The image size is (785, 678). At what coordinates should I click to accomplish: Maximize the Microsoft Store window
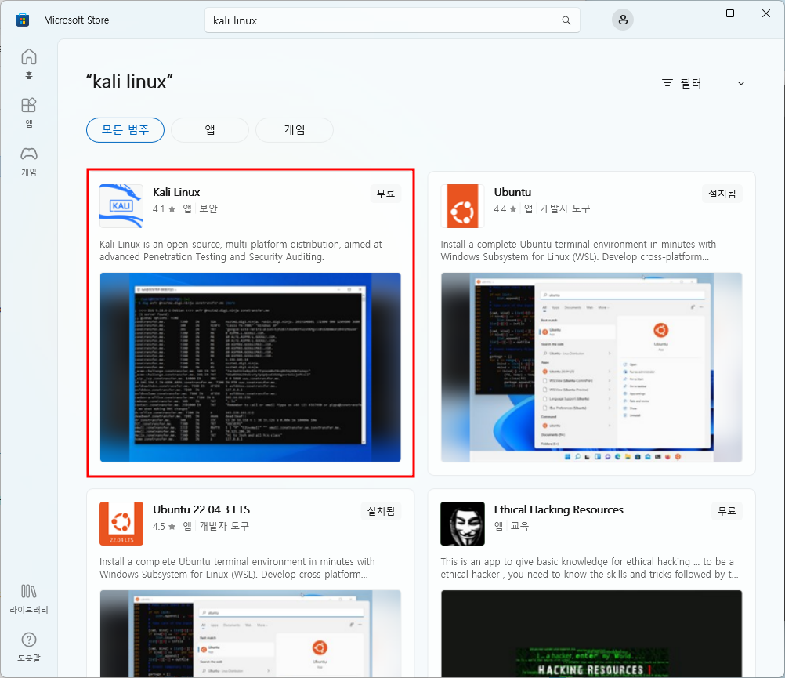730,13
